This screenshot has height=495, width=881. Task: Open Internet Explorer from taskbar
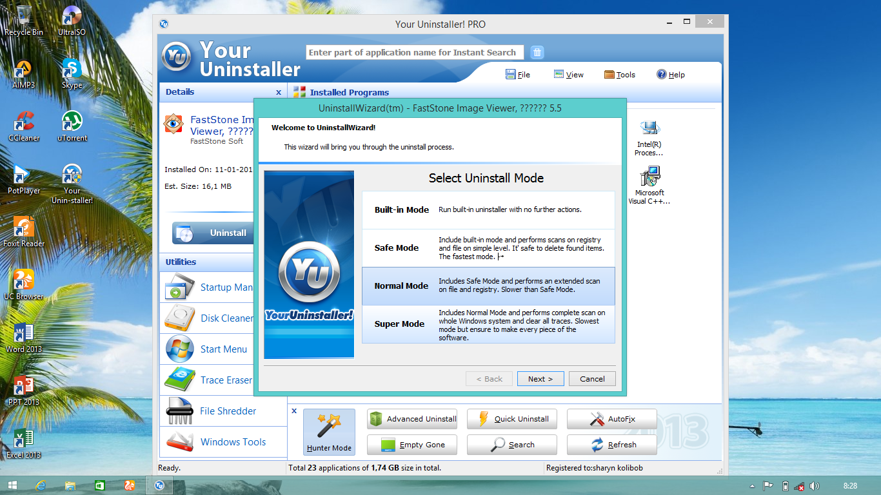tap(41, 485)
